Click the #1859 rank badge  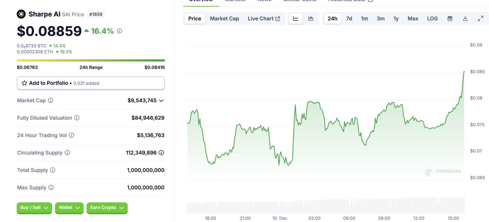point(96,14)
